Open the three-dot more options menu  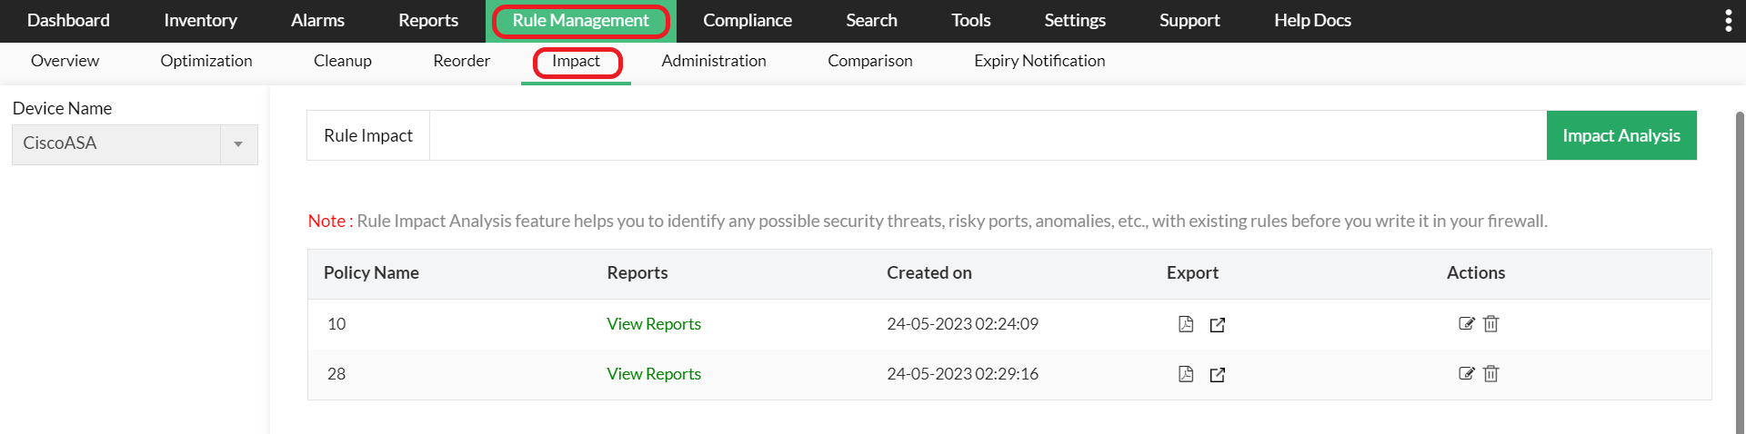point(1728,21)
